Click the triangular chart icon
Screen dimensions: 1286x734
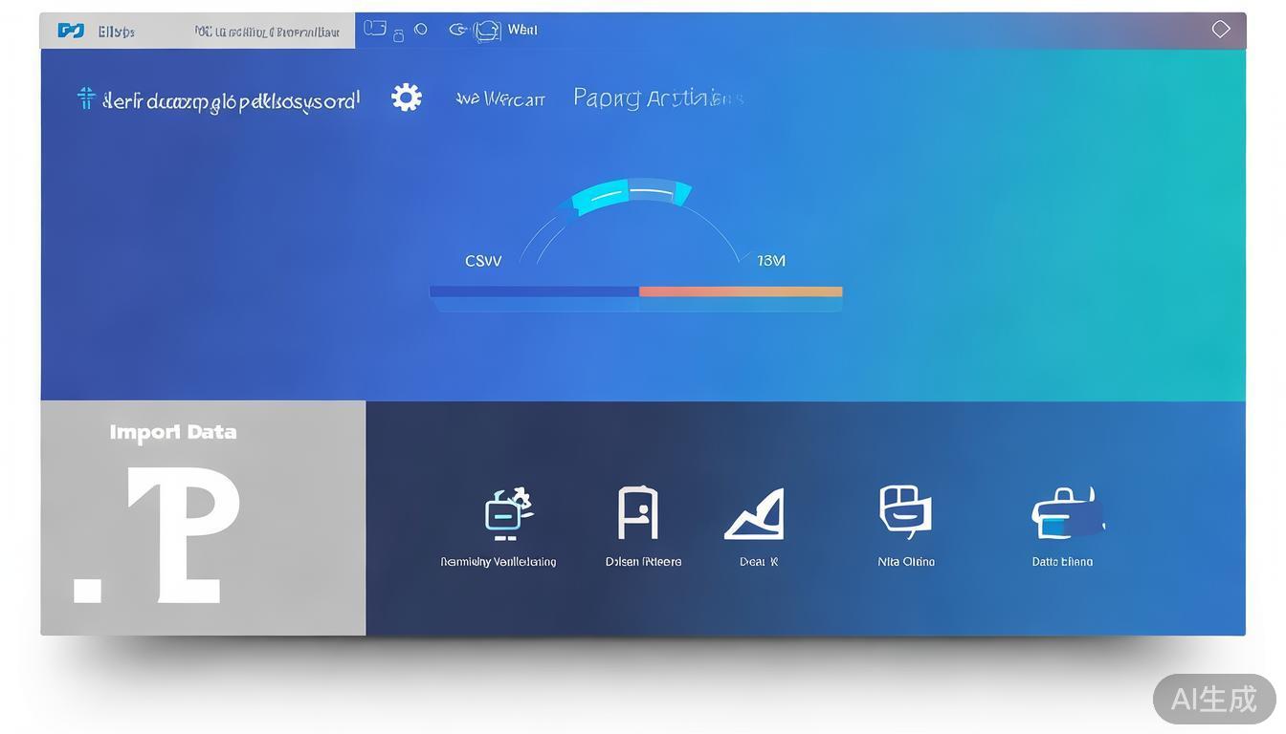(x=756, y=515)
